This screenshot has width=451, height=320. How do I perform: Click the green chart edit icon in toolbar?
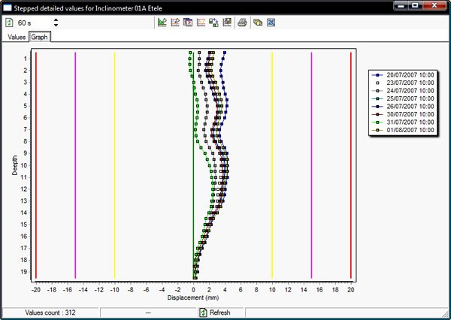click(162, 23)
